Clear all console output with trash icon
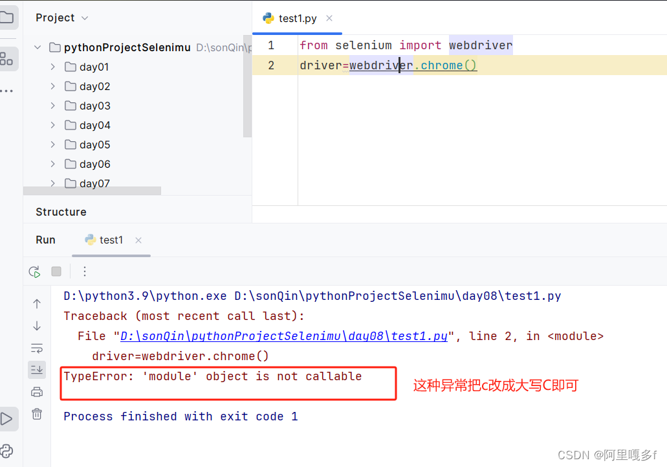The height and width of the screenshot is (467, 667). click(x=37, y=414)
